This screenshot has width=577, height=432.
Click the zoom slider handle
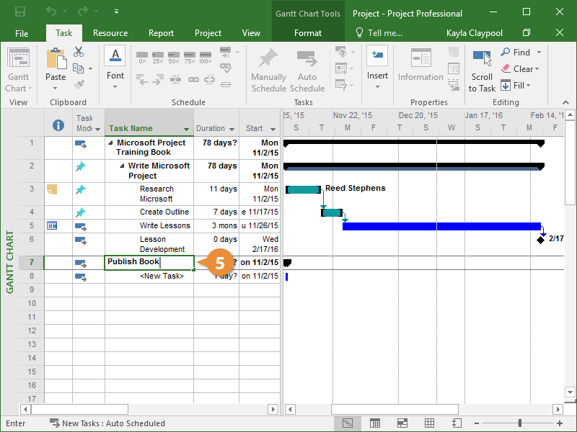(x=520, y=423)
